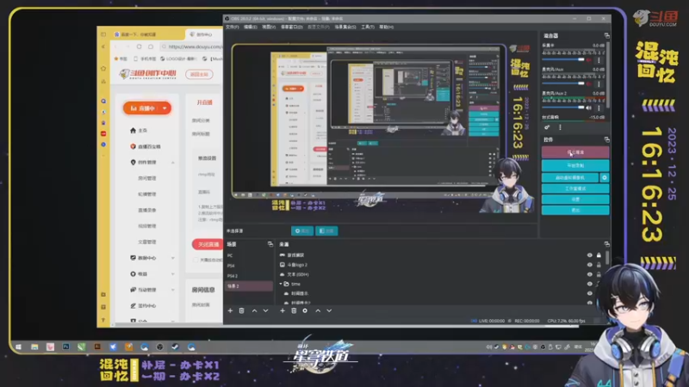Click the OBS Exit button
The image size is (689, 387).
click(x=575, y=210)
